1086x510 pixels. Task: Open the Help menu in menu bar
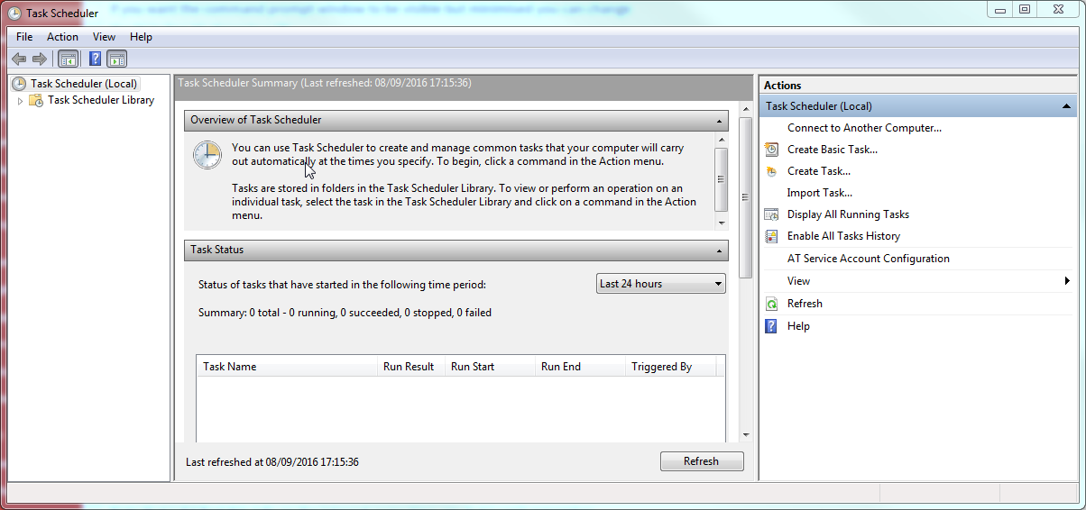(x=141, y=37)
